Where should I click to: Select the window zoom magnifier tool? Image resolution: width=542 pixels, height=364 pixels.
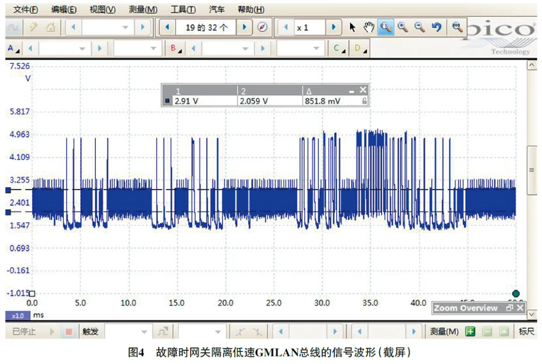(x=385, y=27)
